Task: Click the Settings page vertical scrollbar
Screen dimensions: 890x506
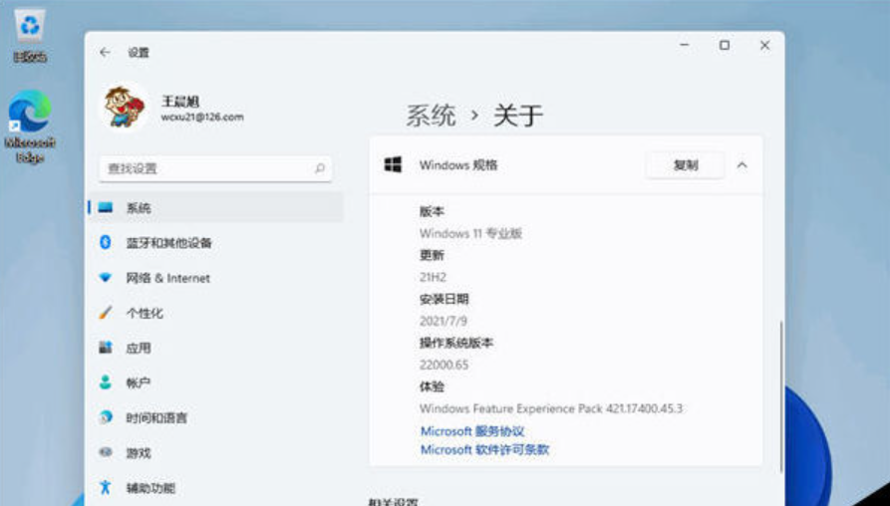Action: coord(781,396)
